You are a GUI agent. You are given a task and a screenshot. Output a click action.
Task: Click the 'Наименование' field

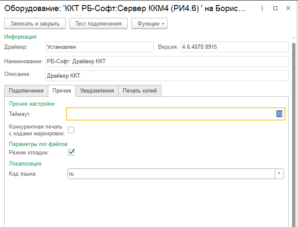(x=167, y=62)
